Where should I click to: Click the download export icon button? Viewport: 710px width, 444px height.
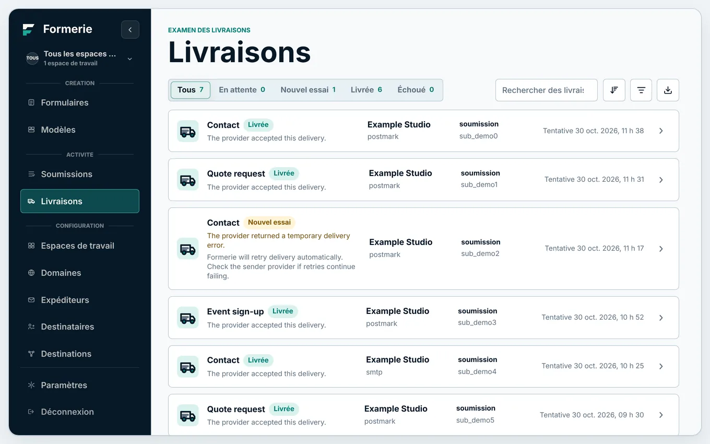click(668, 90)
